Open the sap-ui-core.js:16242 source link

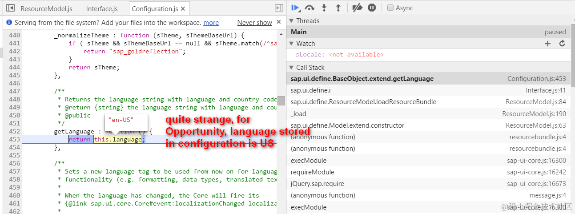point(537,172)
